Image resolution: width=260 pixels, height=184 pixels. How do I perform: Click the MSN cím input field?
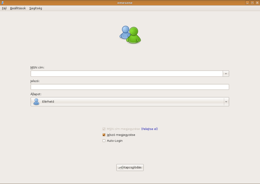(x=127, y=74)
